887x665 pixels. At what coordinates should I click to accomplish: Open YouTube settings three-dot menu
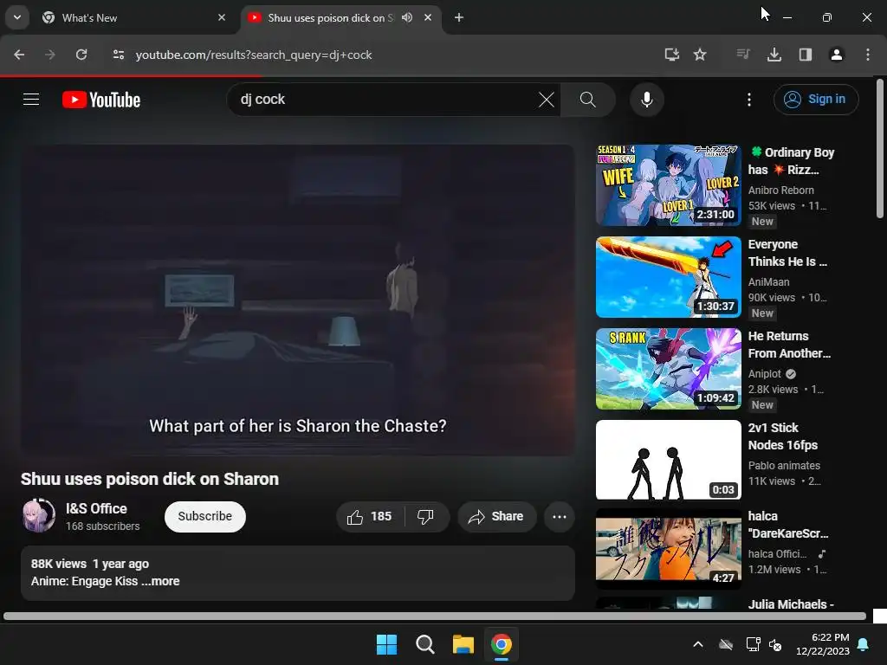point(749,100)
